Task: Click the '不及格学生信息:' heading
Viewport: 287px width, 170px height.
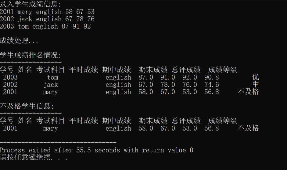Action: point(27,107)
